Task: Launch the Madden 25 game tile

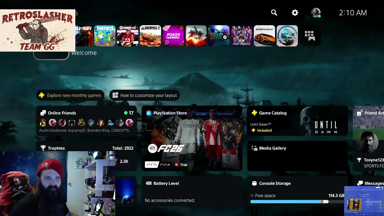Action: 127,36
